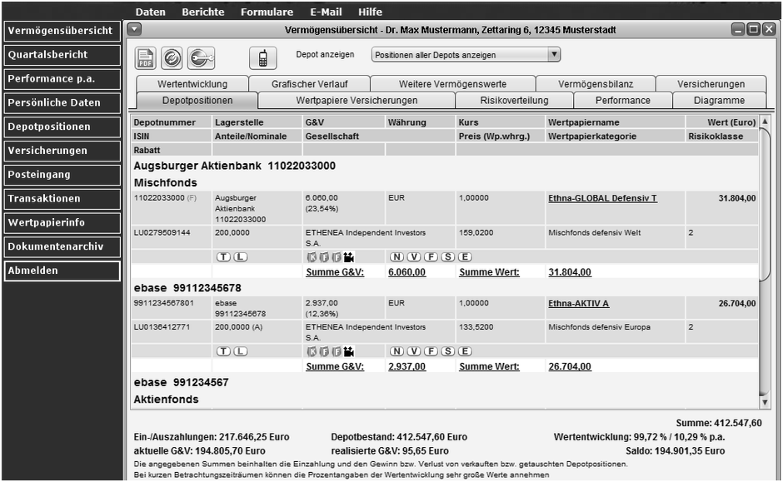Open Quartalsbericht from the sidebar

(x=62, y=55)
